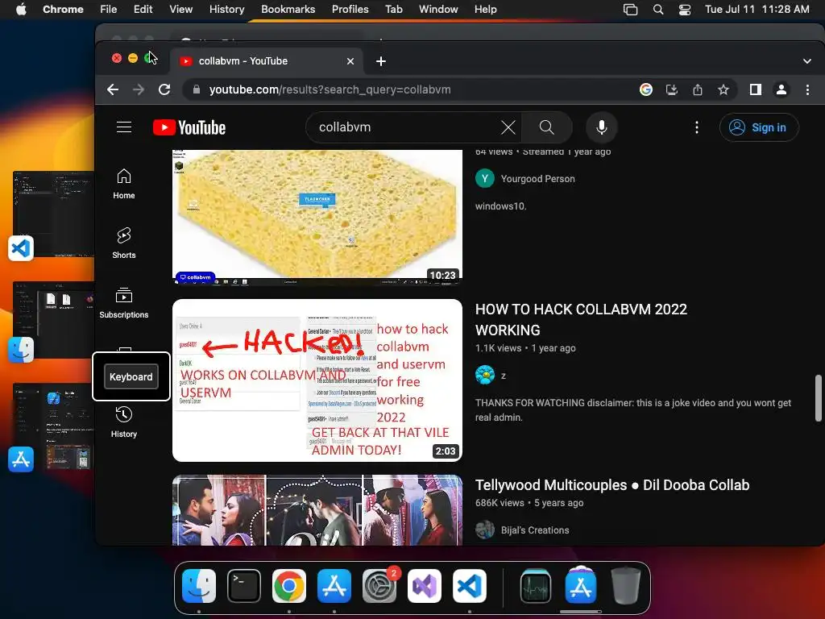Open the sponge collabvm video thumbnail
Image resolution: width=825 pixels, height=619 pixels.
tap(317, 217)
